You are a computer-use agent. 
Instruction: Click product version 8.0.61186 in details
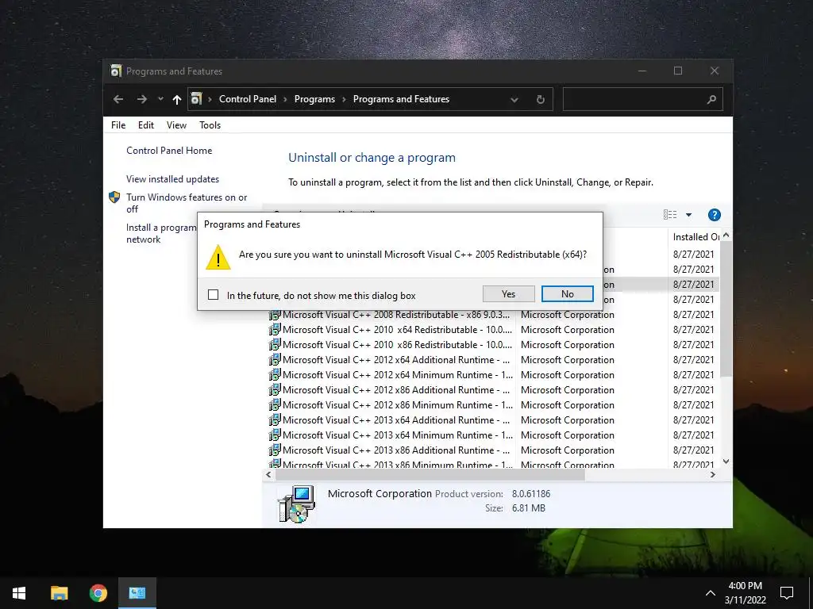[531, 493]
